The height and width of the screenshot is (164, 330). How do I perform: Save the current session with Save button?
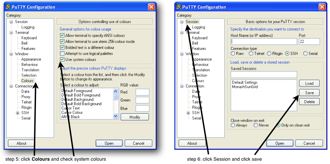[309, 92]
